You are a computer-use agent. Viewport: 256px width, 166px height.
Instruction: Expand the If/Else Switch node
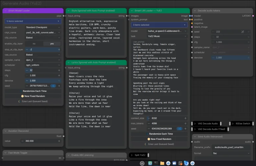233,124
